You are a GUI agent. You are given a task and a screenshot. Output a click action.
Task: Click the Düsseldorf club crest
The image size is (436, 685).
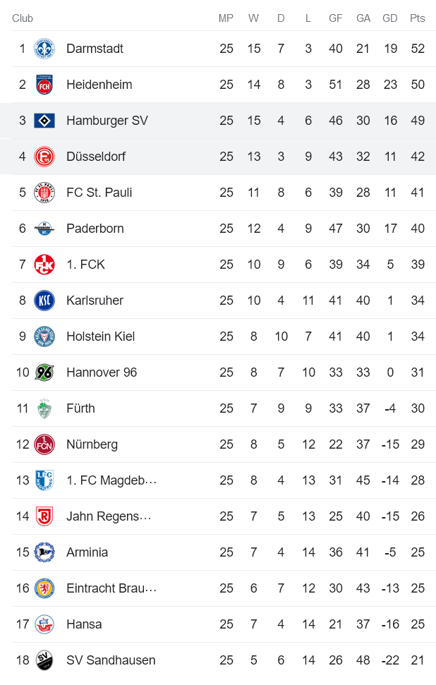pyautogui.click(x=44, y=157)
